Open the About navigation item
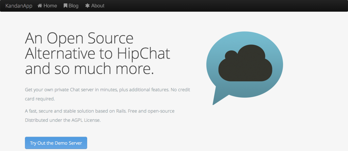Screen dimensions: 348x151 pos(98,6)
